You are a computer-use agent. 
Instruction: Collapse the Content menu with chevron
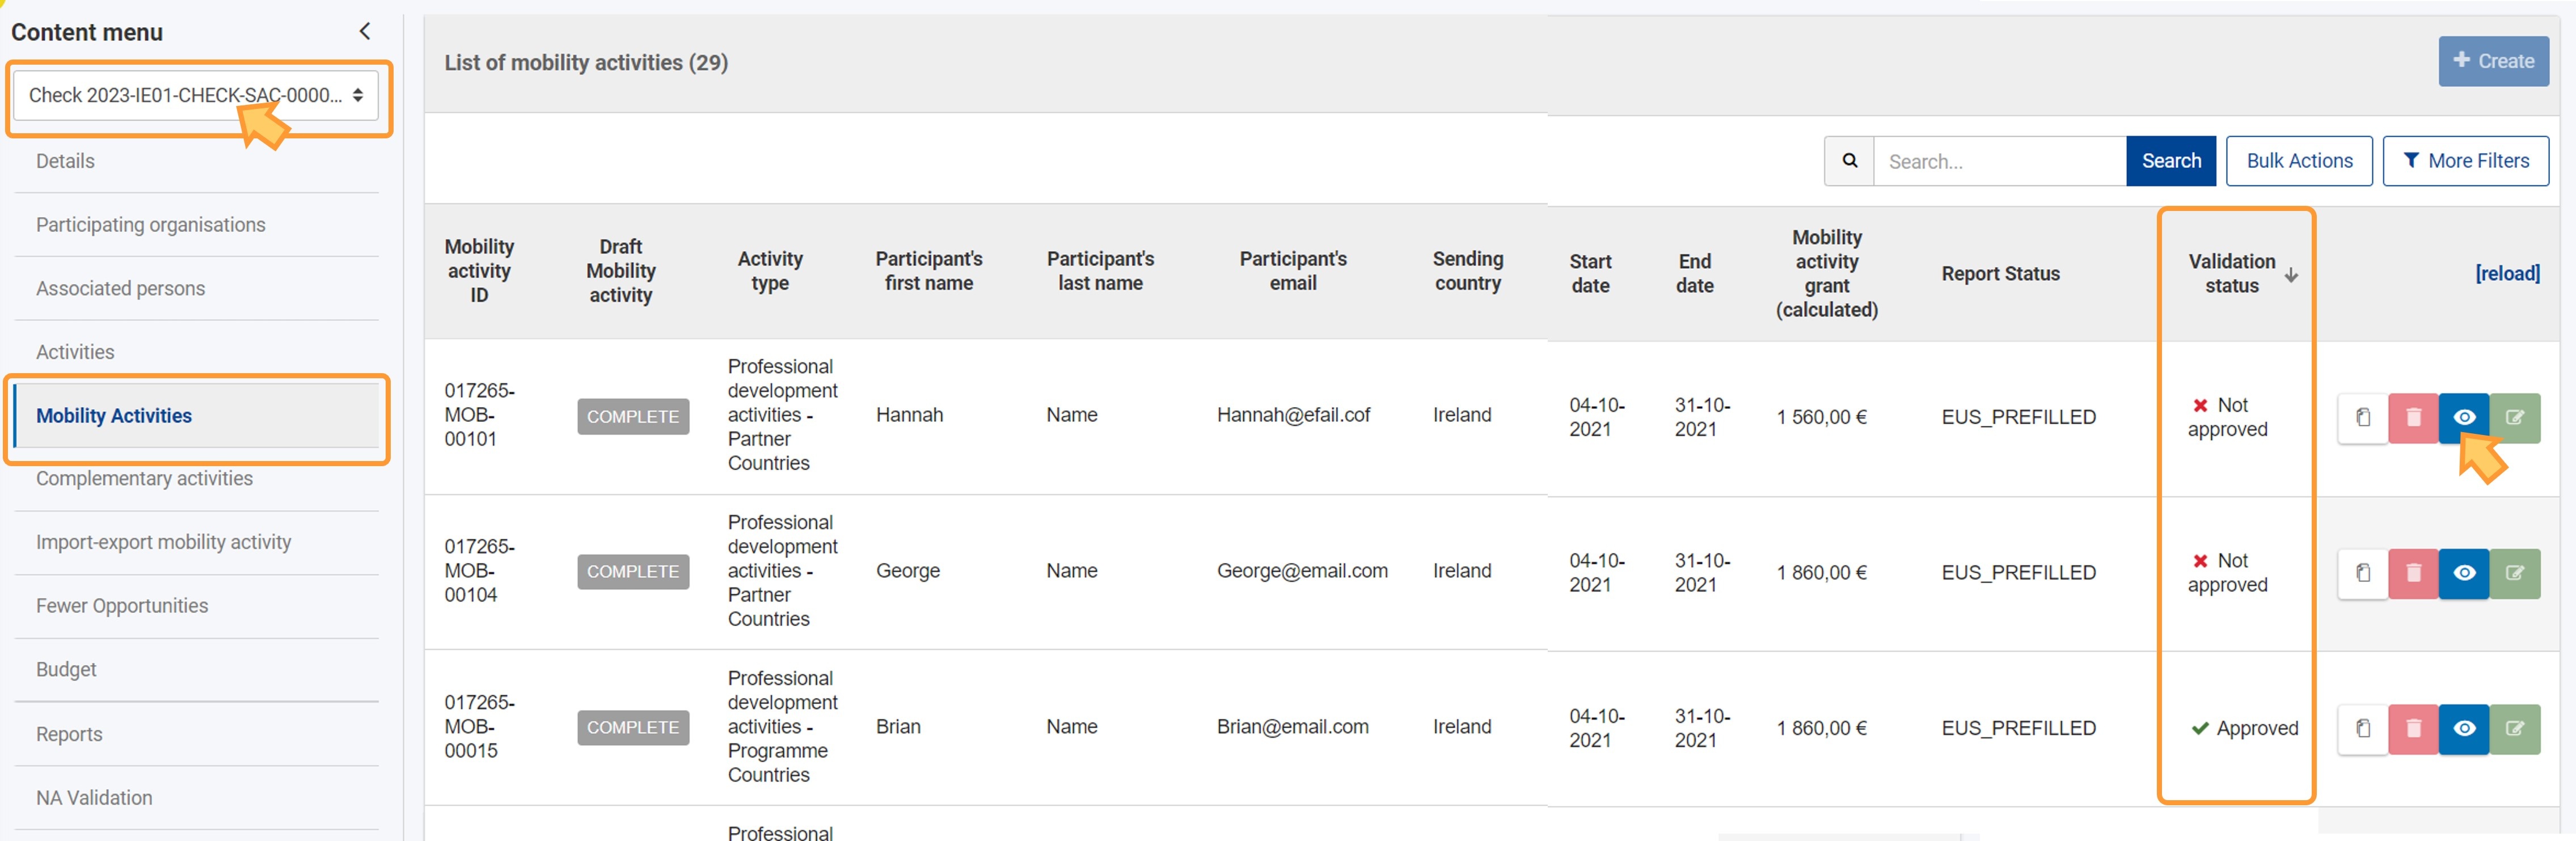coord(365,31)
